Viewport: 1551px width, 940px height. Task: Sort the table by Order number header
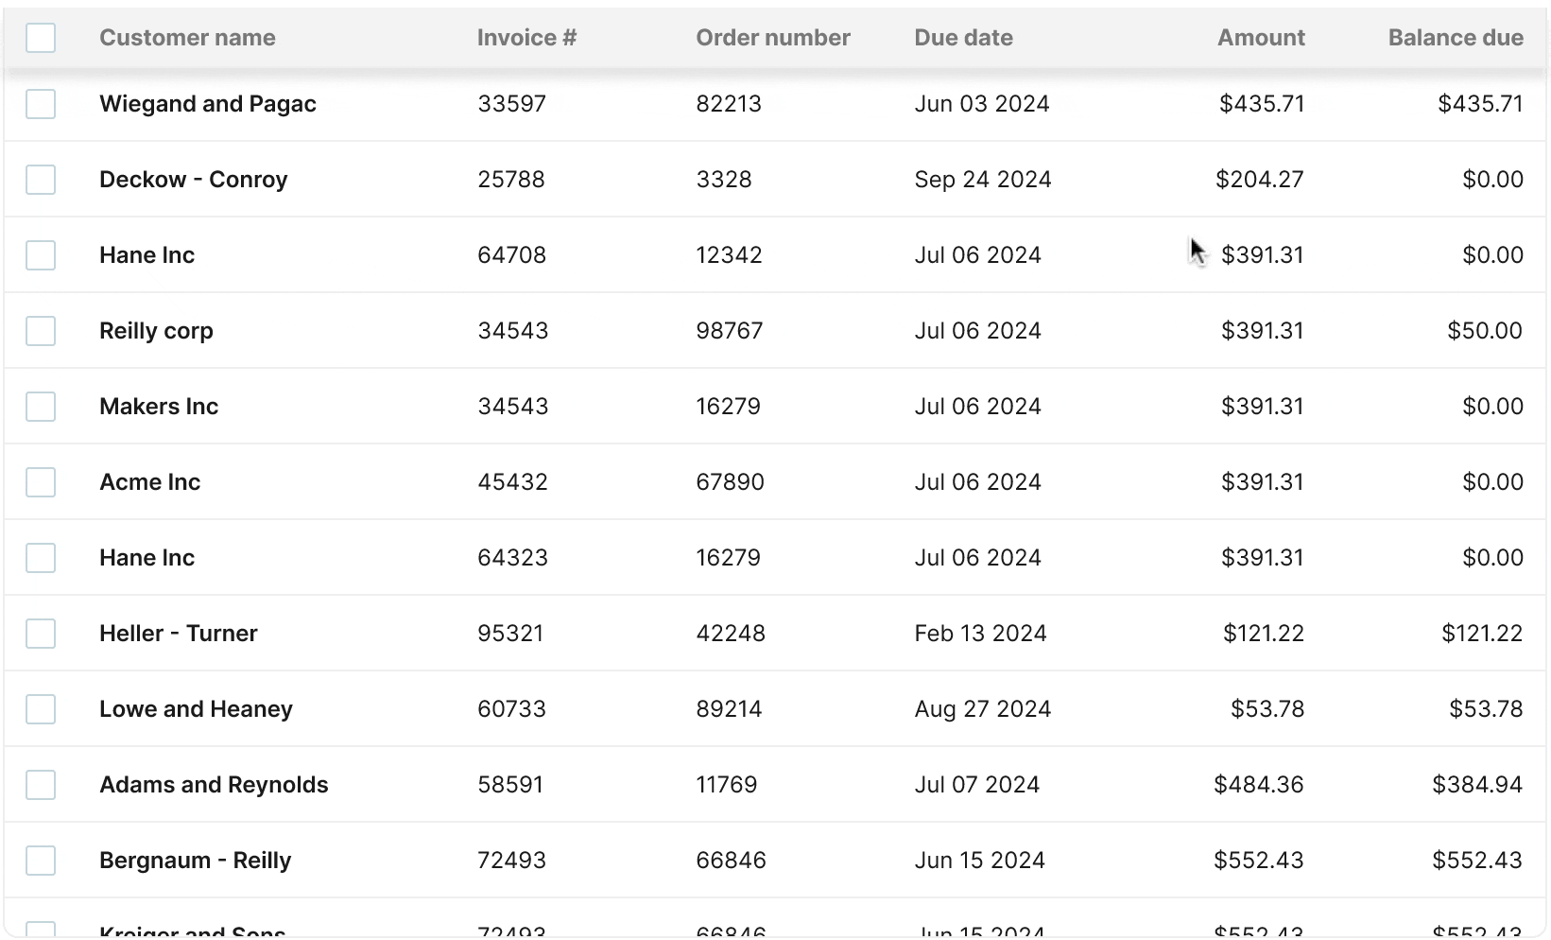[x=772, y=38]
